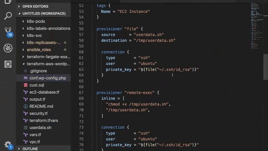
Task: Click the 'connection' keyword on line 60
Action: pos(113,52)
